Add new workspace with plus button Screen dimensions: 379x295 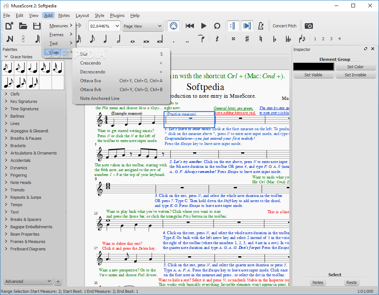[x=58, y=281]
